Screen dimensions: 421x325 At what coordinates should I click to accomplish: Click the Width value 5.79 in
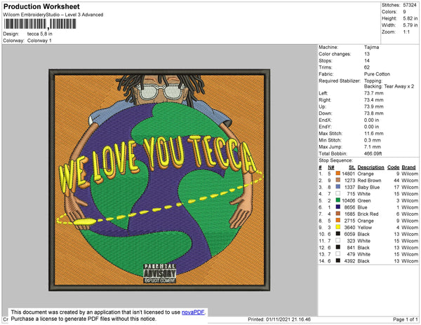410,25
